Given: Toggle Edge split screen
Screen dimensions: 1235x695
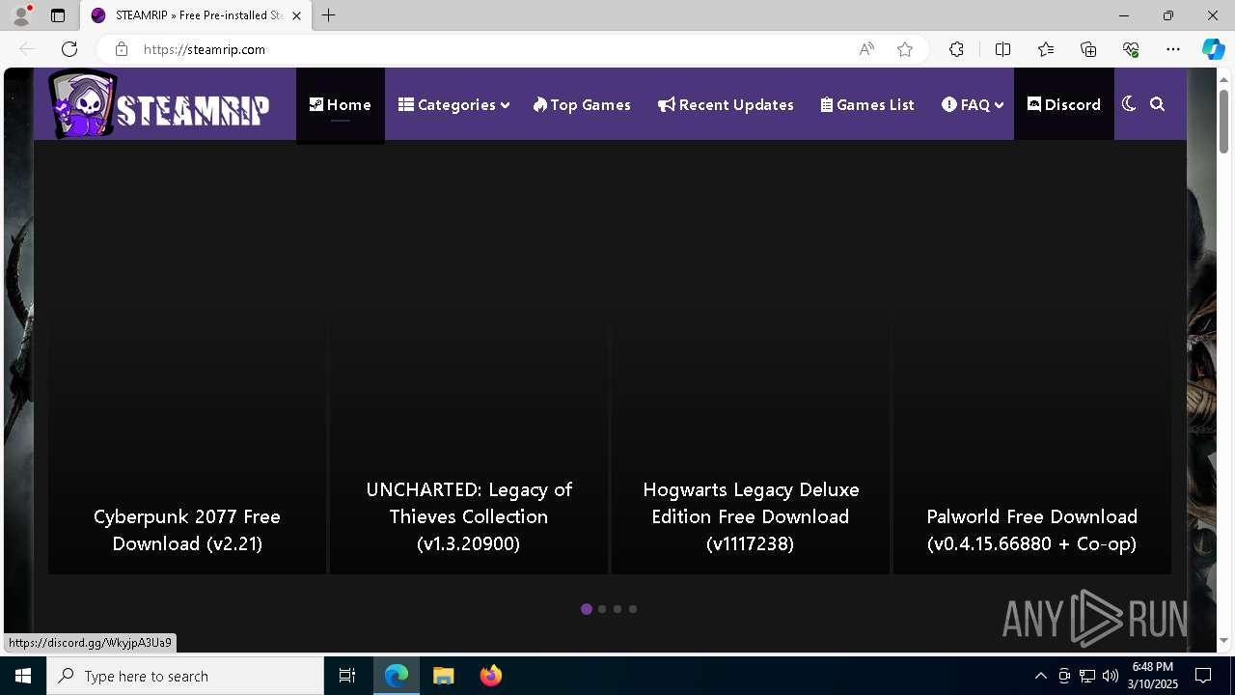Looking at the screenshot, I should pos(1002,49).
